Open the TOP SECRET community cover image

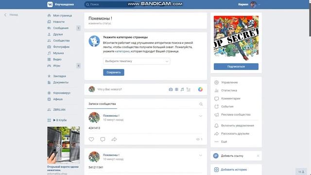(x=236, y=38)
